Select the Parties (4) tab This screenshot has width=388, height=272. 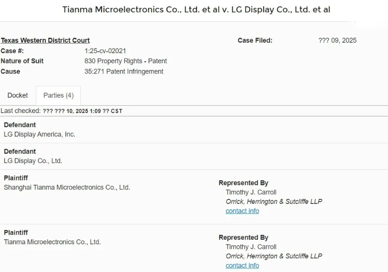click(58, 95)
